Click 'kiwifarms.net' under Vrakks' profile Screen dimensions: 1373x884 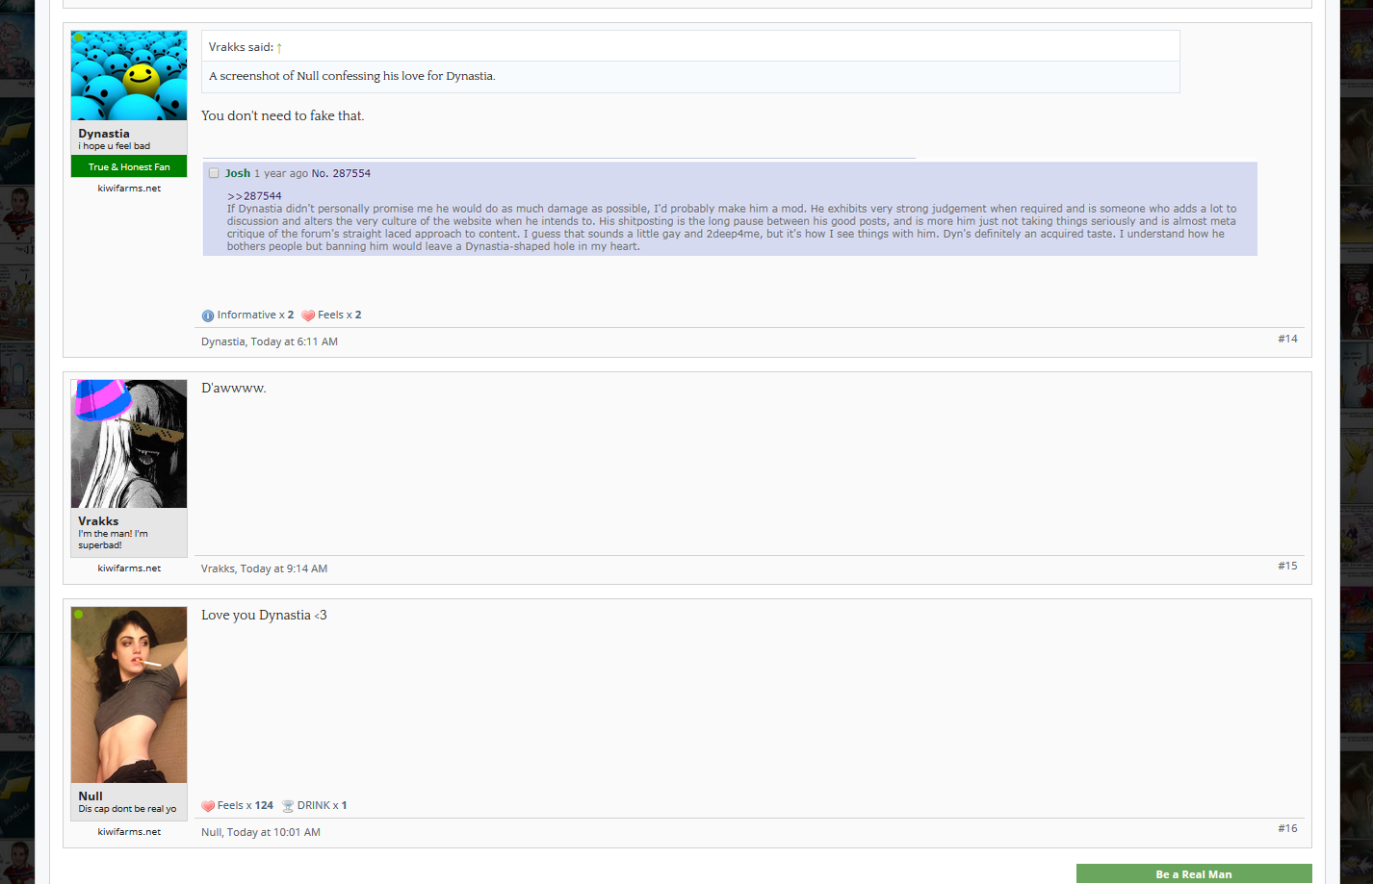(x=129, y=568)
